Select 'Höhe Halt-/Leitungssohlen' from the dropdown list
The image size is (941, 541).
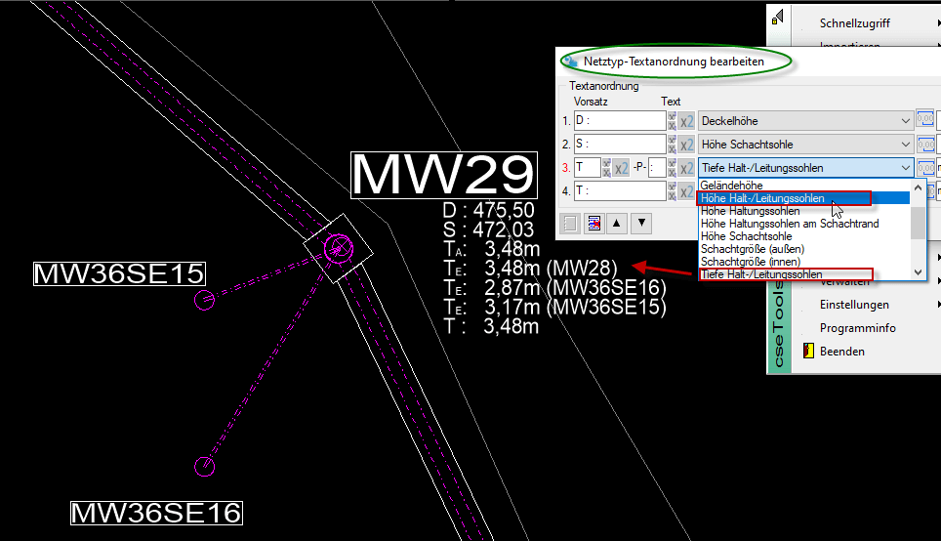point(762,198)
